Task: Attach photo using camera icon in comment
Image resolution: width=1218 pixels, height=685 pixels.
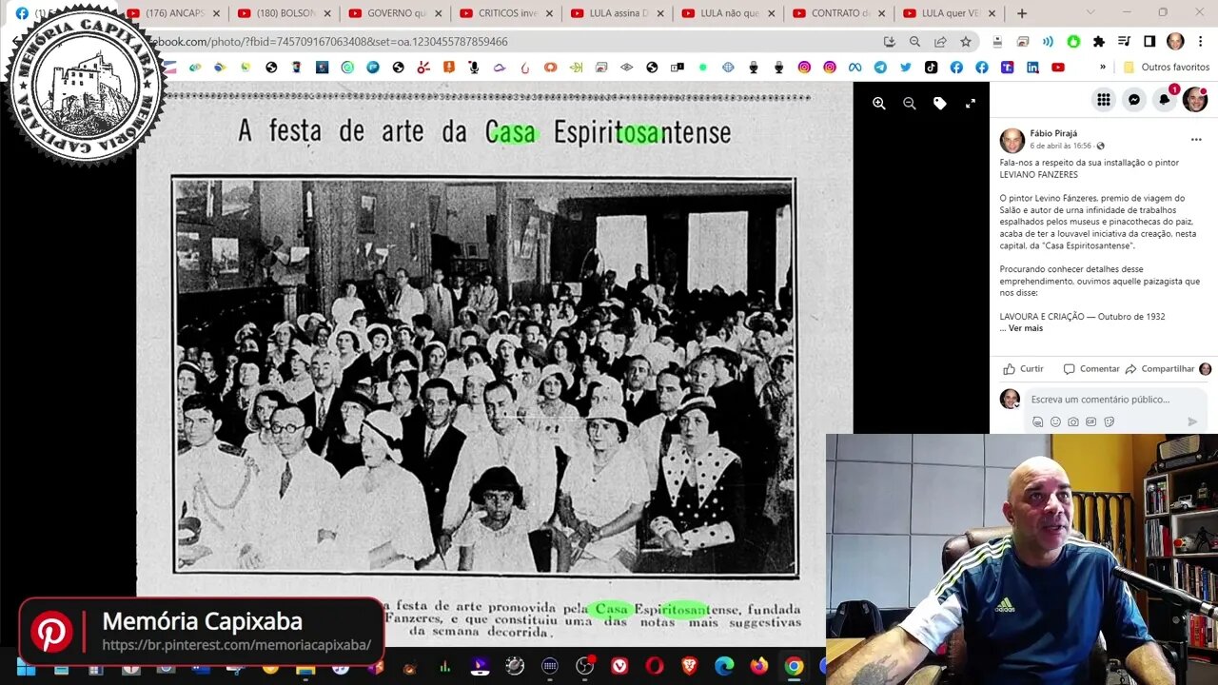Action: pos(1073,421)
